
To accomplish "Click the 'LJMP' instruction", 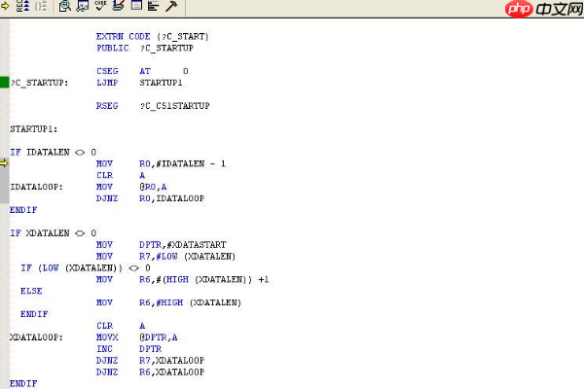I will (107, 83).
